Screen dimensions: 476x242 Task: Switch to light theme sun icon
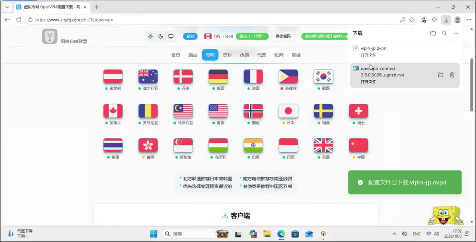[151, 36]
